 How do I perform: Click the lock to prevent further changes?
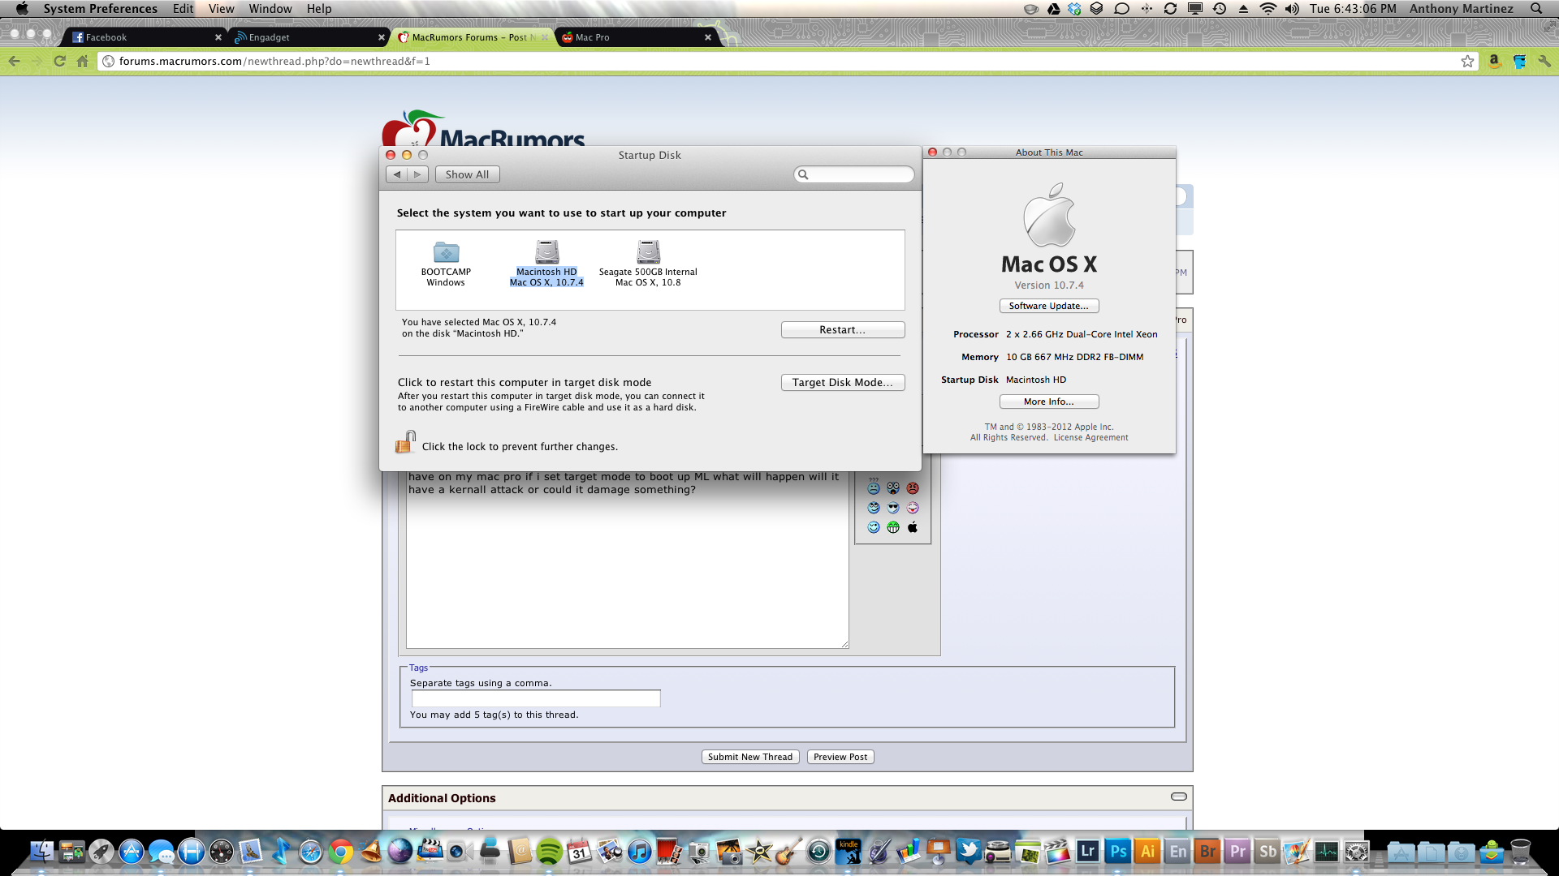coord(405,443)
